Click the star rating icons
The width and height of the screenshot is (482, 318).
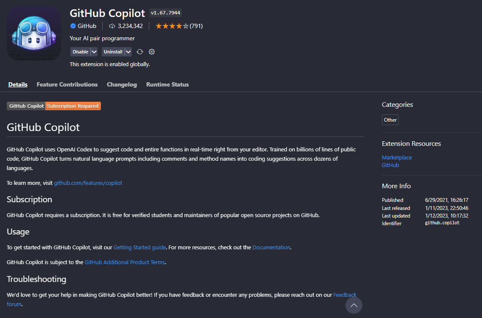172,26
